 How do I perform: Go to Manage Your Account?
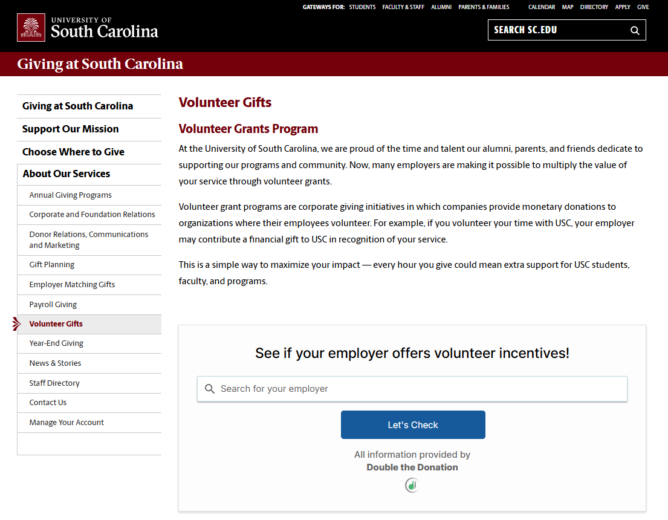66,423
